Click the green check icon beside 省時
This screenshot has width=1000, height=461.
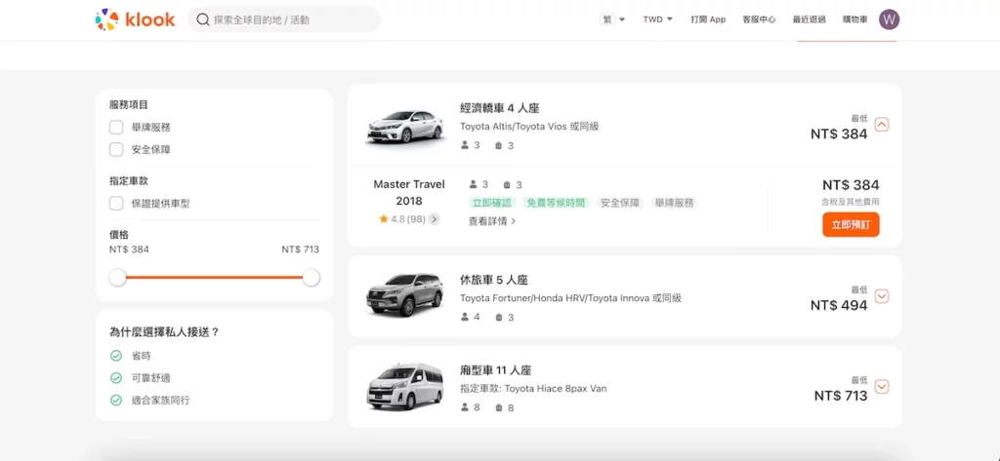point(116,356)
